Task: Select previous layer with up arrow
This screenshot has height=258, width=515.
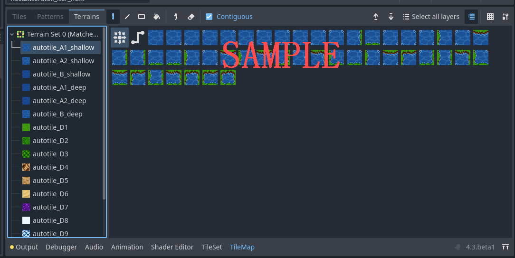Action: point(376,17)
